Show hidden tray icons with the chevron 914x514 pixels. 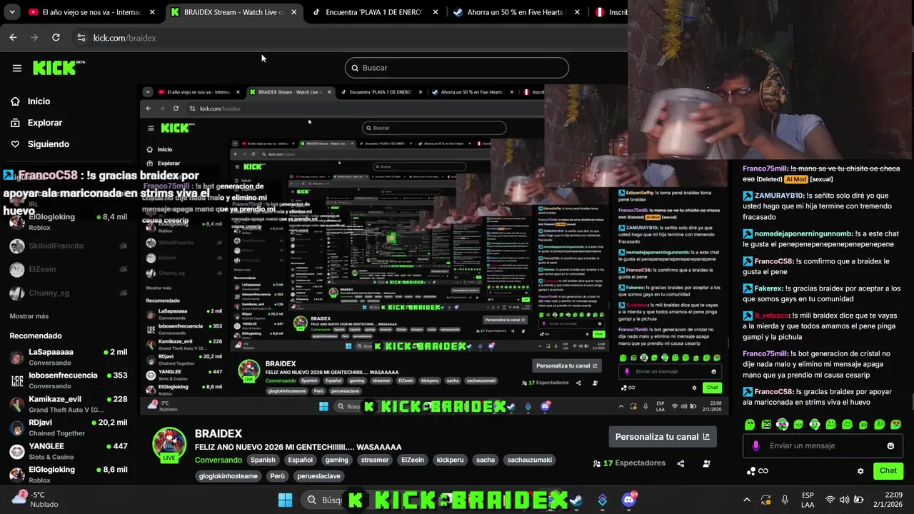747,500
